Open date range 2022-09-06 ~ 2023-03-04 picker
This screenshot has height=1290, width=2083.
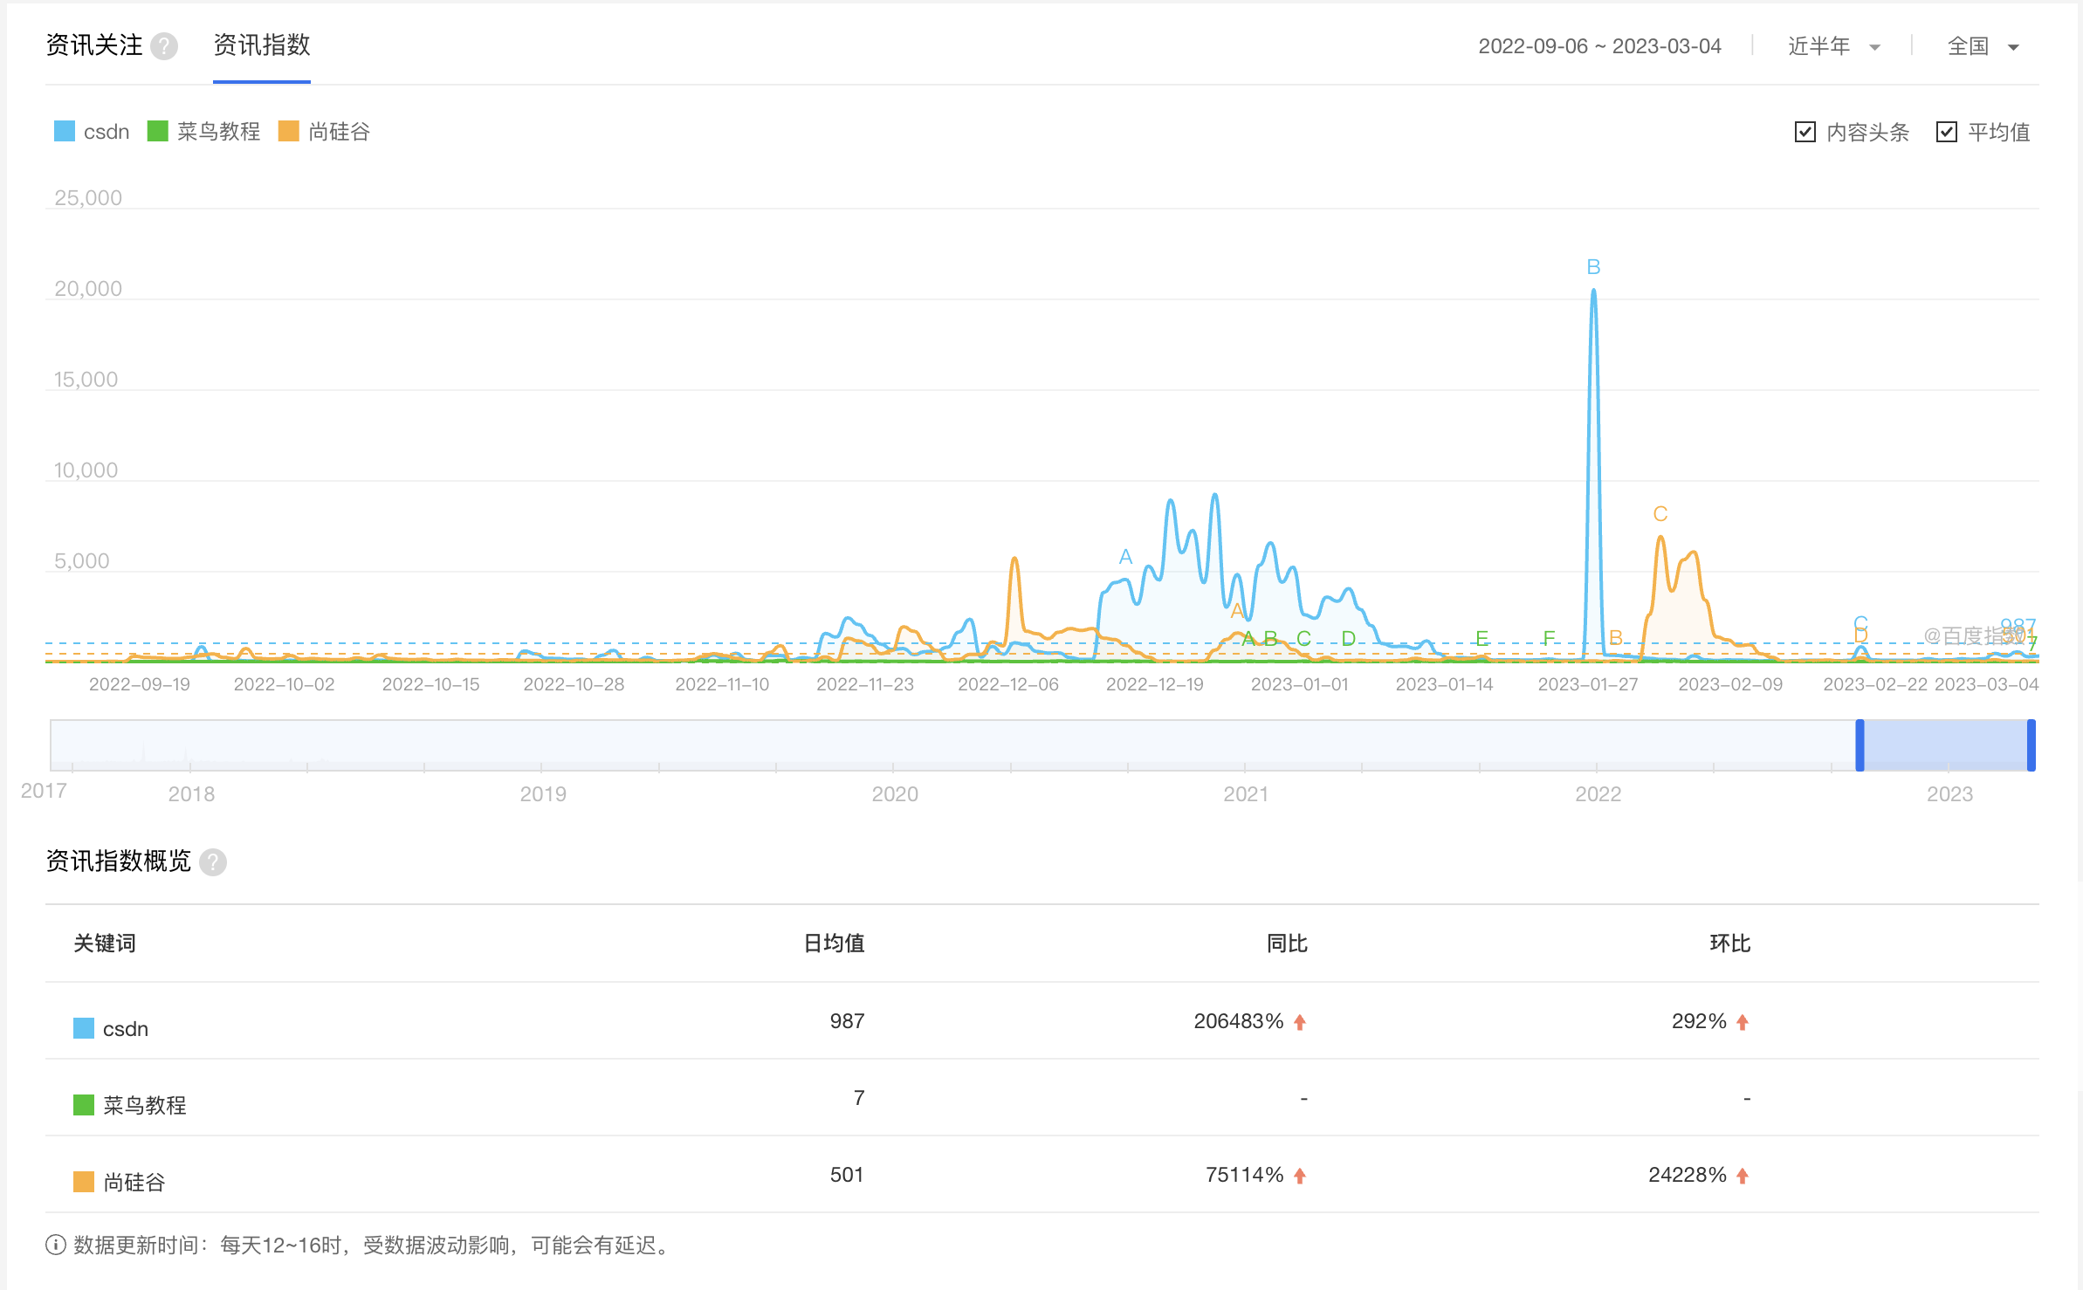tap(1599, 47)
